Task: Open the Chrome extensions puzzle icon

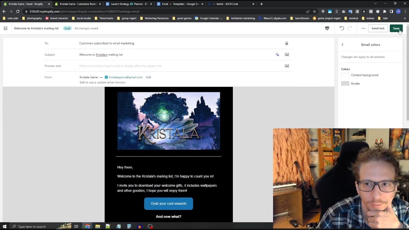Action: (384, 11)
